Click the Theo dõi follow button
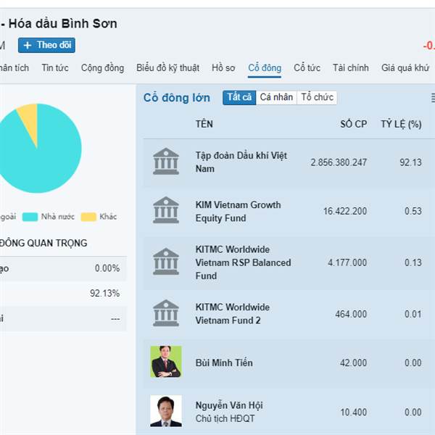 [46, 45]
